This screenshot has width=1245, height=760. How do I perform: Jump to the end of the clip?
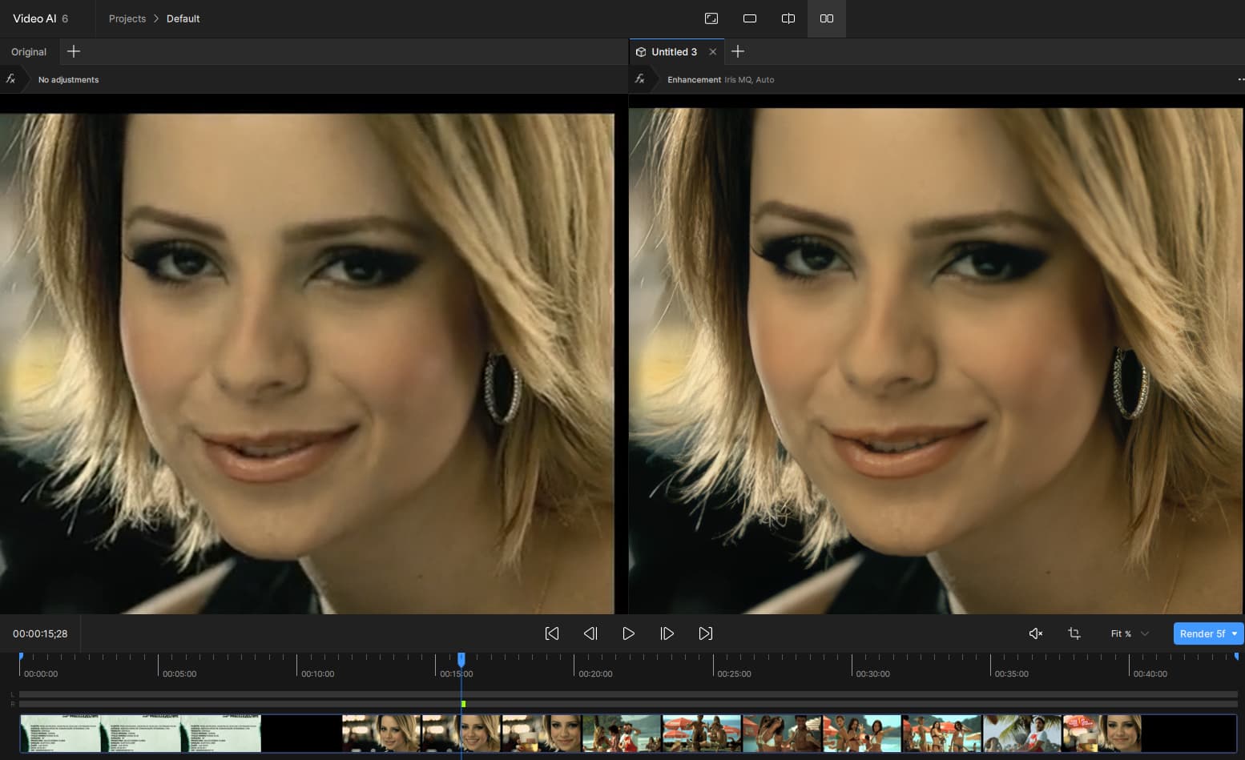click(705, 633)
